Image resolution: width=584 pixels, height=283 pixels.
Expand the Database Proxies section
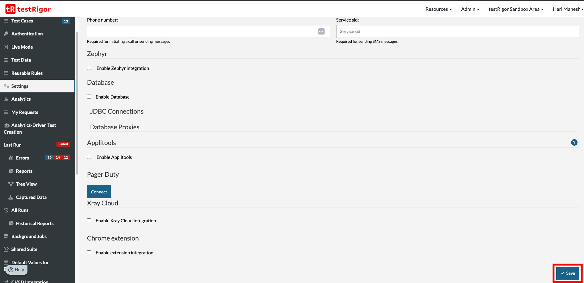pos(115,127)
